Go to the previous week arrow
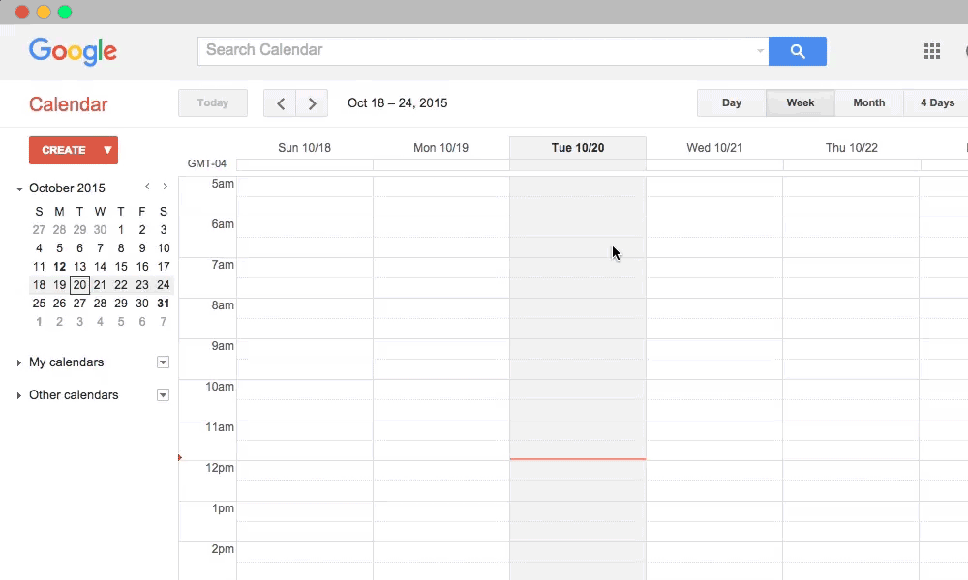Image resolution: width=968 pixels, height=580 pixels. pos(281,102)
